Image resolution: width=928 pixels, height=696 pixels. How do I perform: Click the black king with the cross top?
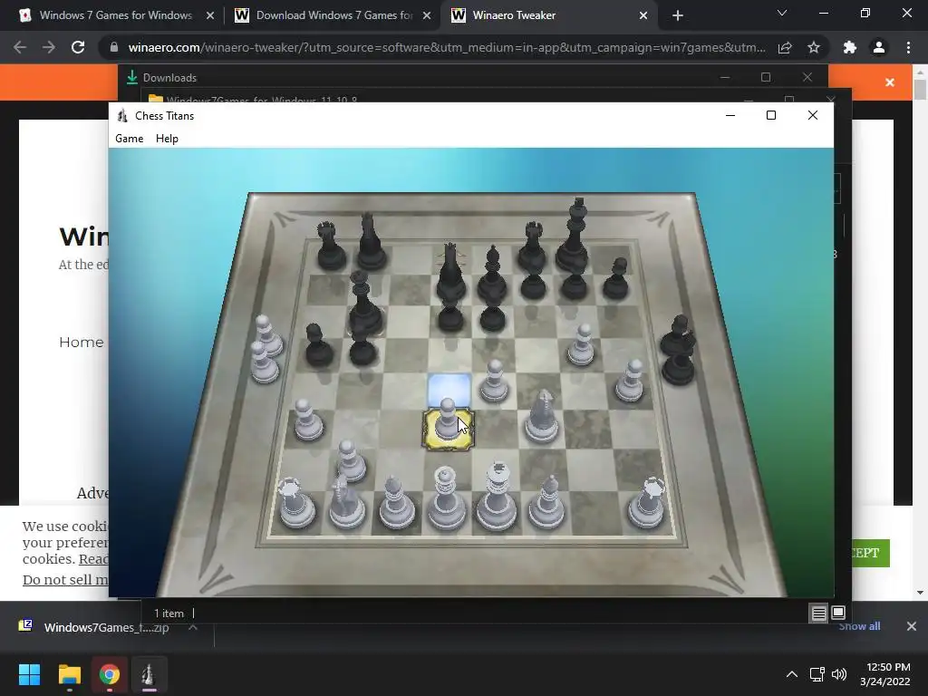click(574, 236)
